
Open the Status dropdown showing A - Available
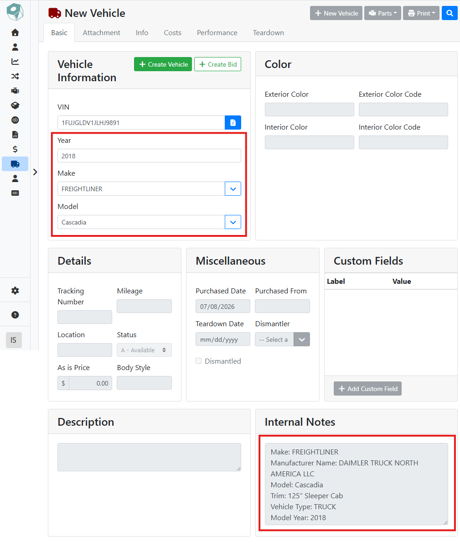144,350
